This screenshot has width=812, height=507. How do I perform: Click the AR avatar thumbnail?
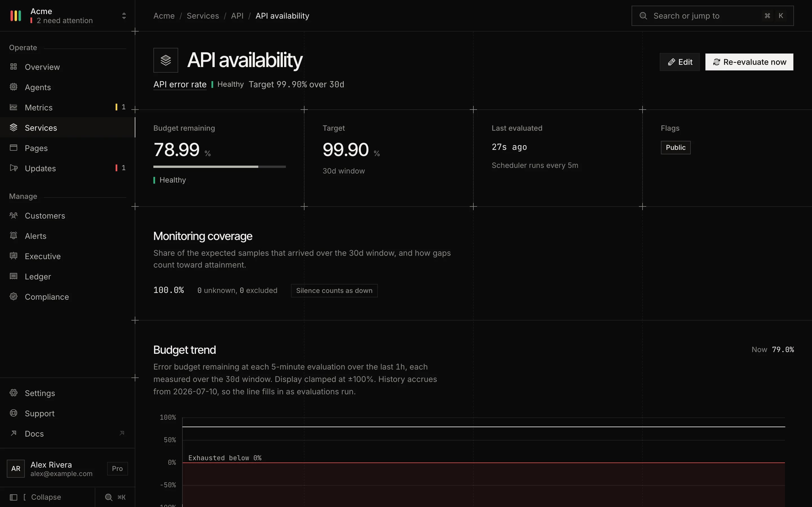16,469
